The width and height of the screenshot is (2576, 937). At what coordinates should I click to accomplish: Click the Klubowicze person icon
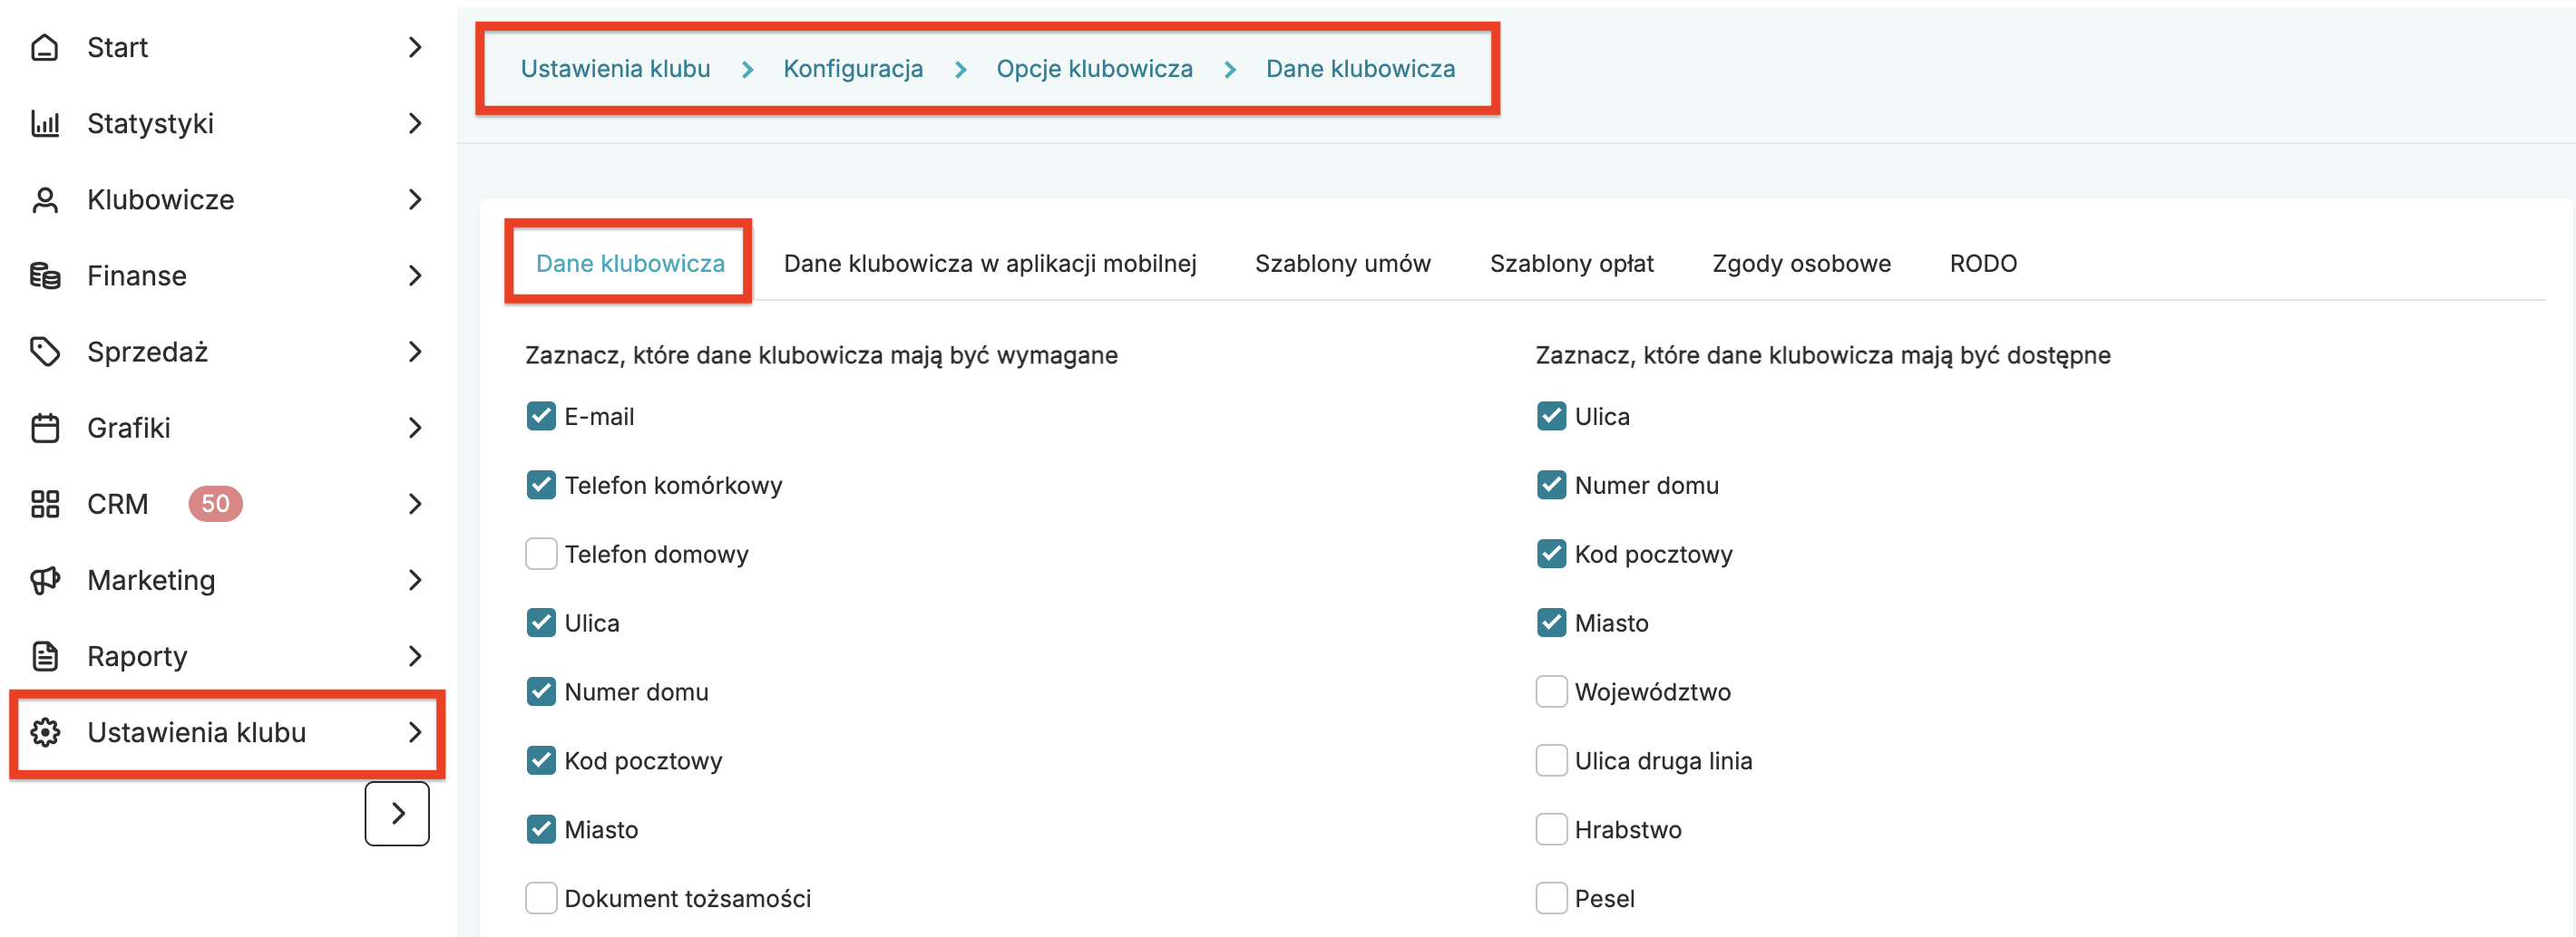click(x=45, y=199)
